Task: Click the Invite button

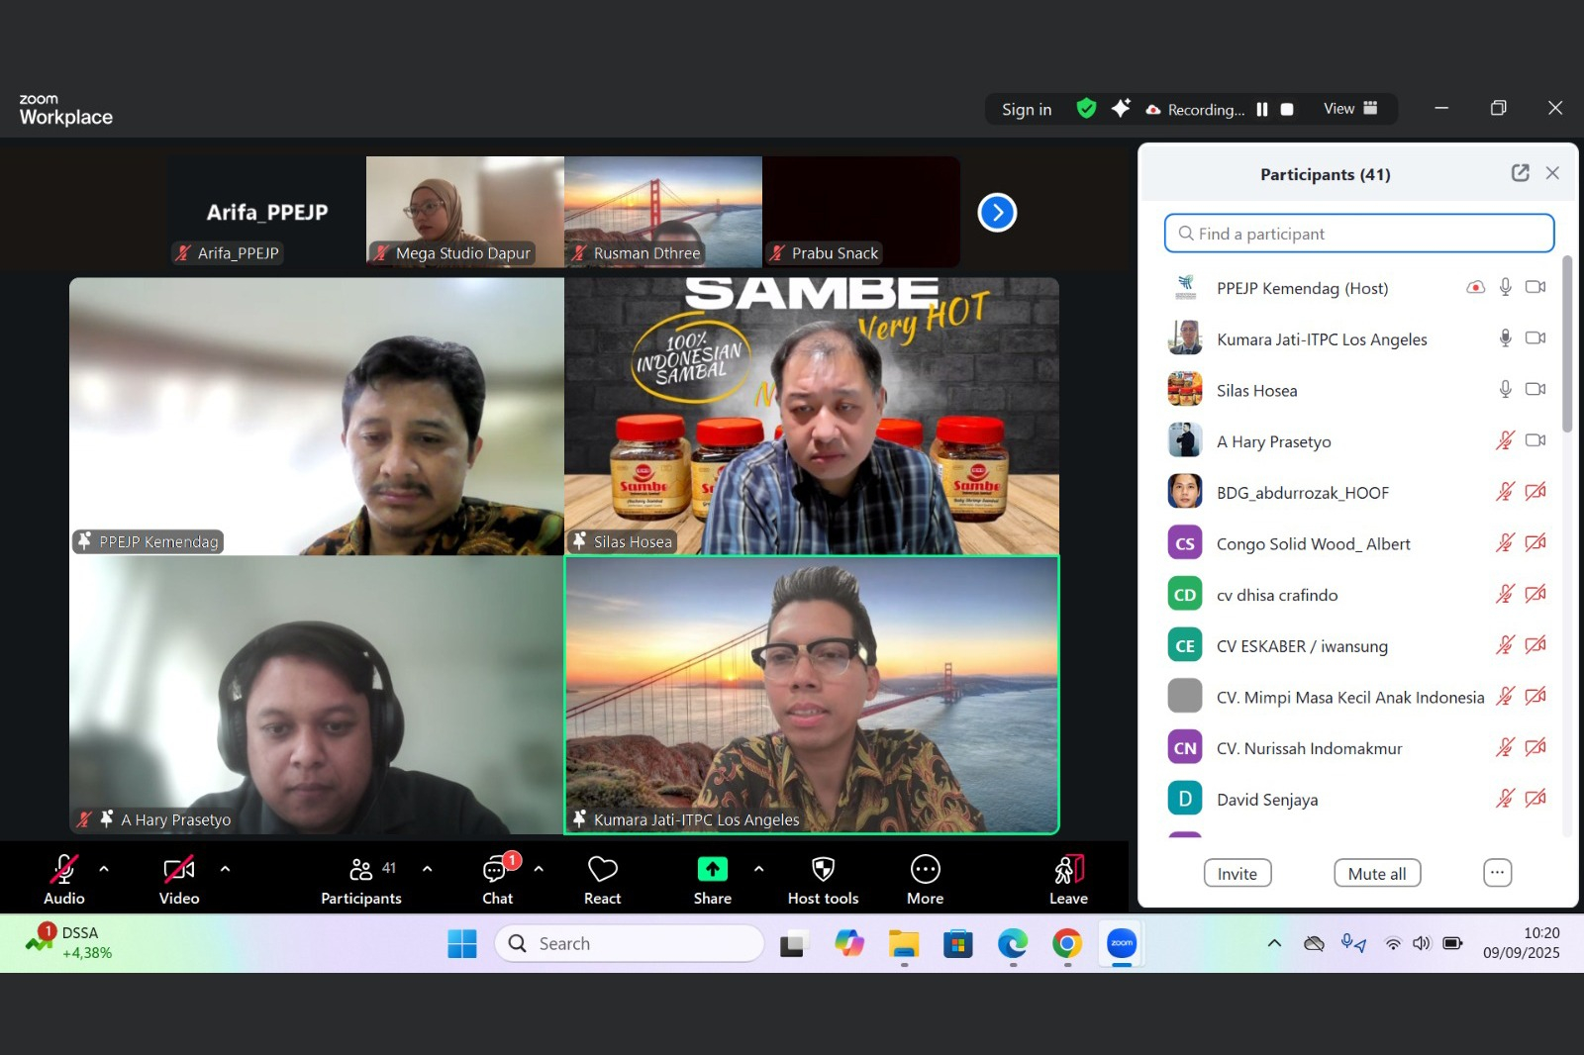Action: 1237,873
